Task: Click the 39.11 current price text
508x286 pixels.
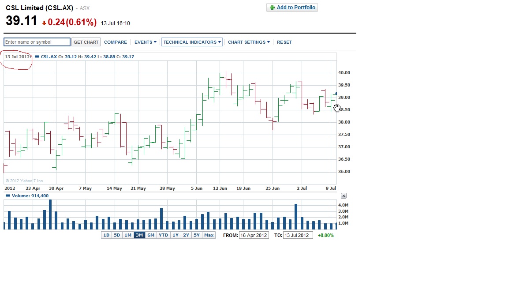Action: click(21, 21)
